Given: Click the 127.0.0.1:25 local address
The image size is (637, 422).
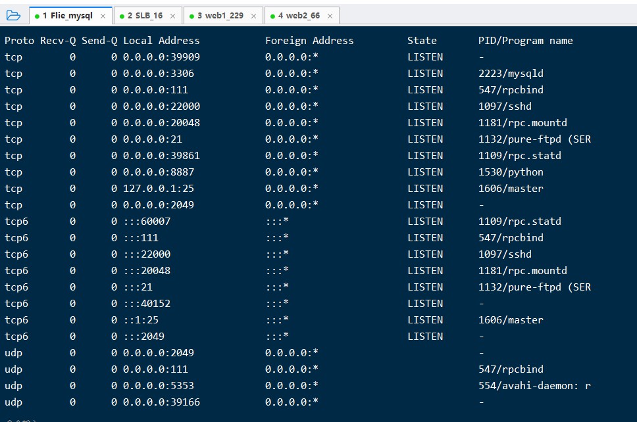Looking at the screenshot, I should [158, 189].
